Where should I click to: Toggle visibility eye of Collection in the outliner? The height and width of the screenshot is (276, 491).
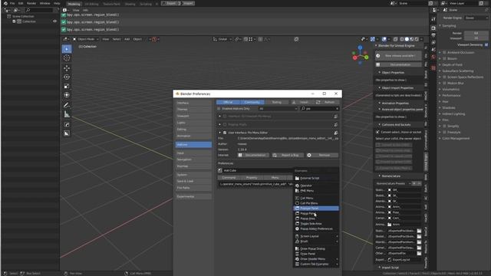[54, 21]
